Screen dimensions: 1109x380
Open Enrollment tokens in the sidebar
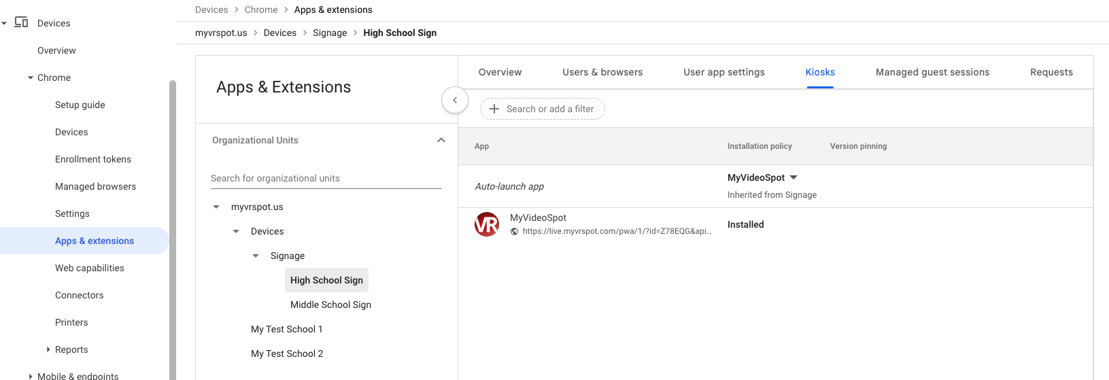[93, 159]
